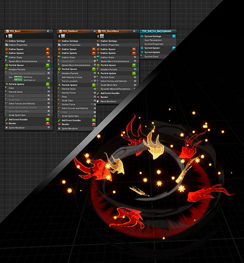
Task: Select ShockWave emitter's Particle State module
Action: click(x=117, y=77)
